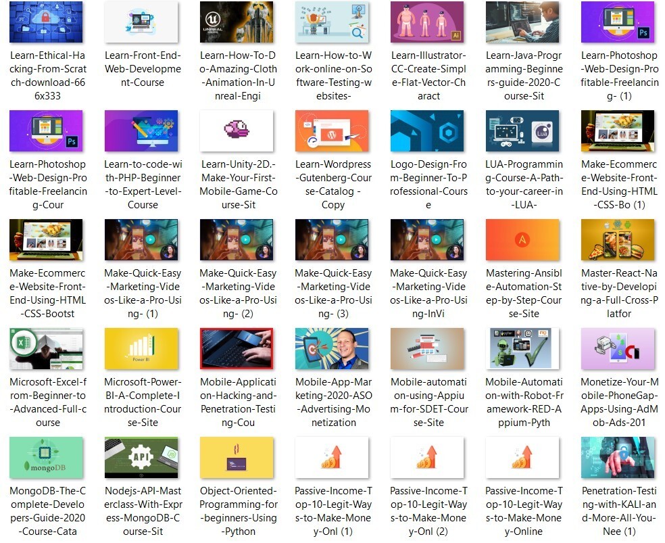
Task: Select Microsoft-Excel-from-Beginner thumbnail
Action: (x=46, y=348)
